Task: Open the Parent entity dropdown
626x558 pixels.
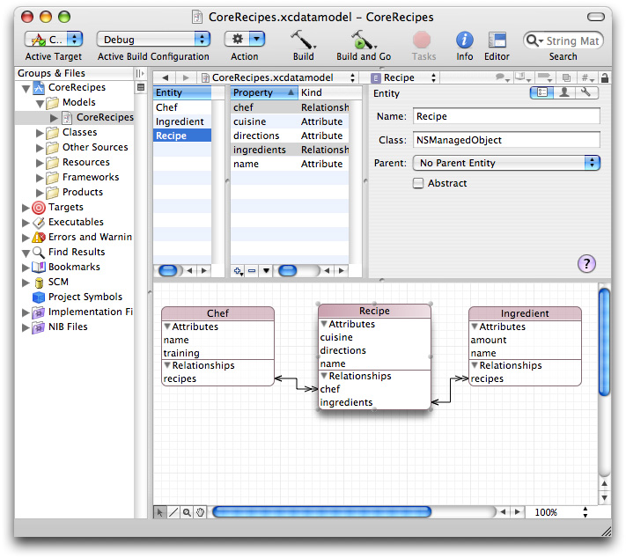Action: point(506,163)
